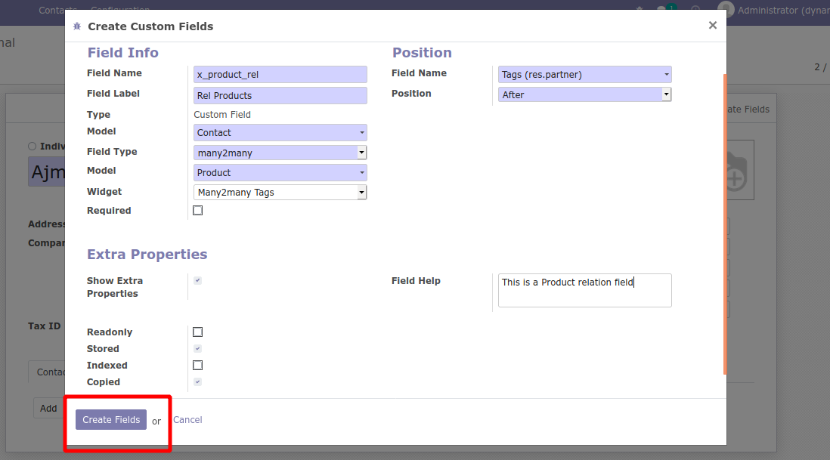Expand the Many2many Tags widget dropdown
830x460 pixels.
click(x=280, y=193)
